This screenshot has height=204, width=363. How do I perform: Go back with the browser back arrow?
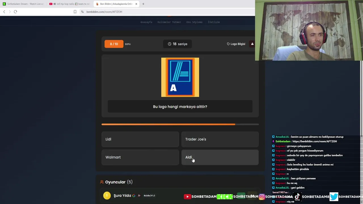(4, 12)
